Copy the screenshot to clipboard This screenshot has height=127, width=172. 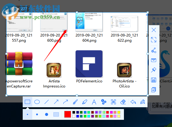[154, 90]
